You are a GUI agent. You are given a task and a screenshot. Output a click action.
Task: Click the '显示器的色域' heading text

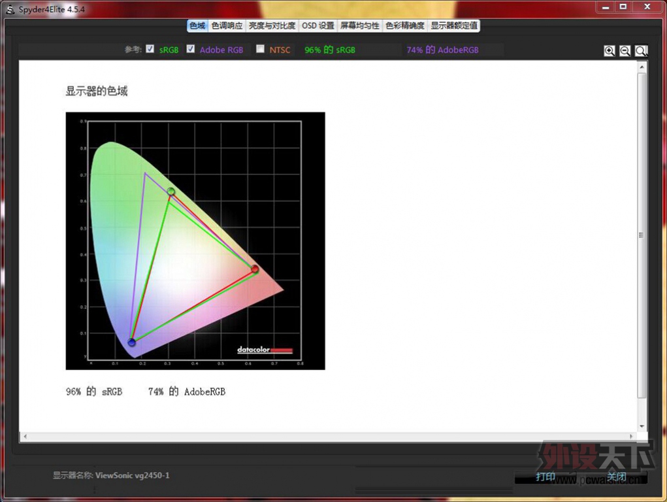coord(97,91)
